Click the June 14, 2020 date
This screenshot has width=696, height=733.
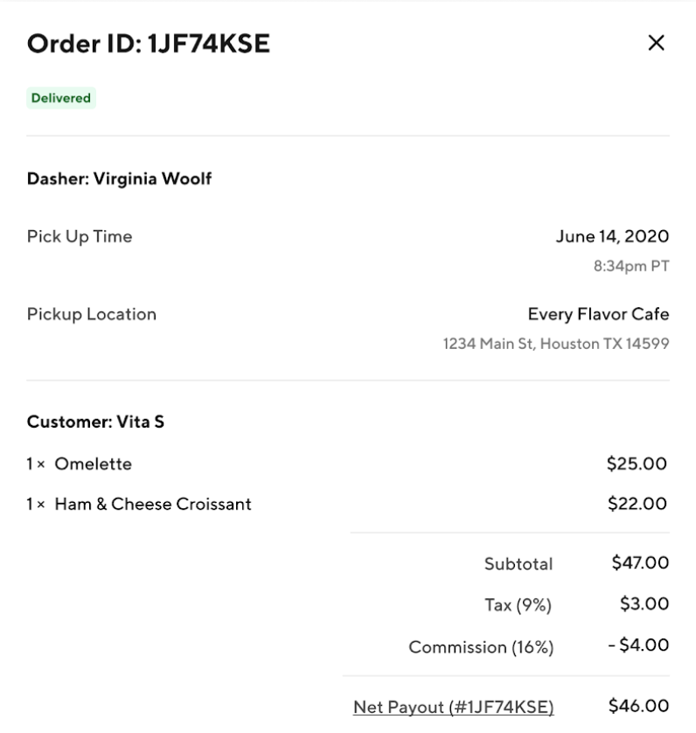coord(612,236)
